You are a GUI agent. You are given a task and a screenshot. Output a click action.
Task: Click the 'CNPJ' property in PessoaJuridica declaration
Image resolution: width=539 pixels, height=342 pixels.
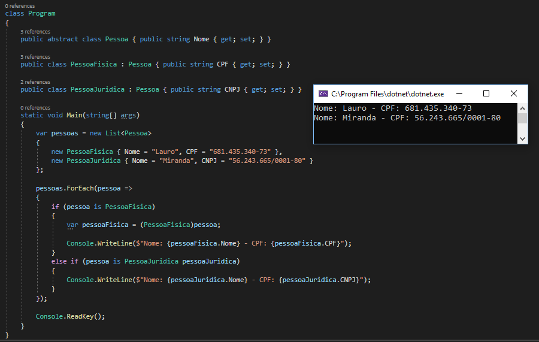click(232, 89)
